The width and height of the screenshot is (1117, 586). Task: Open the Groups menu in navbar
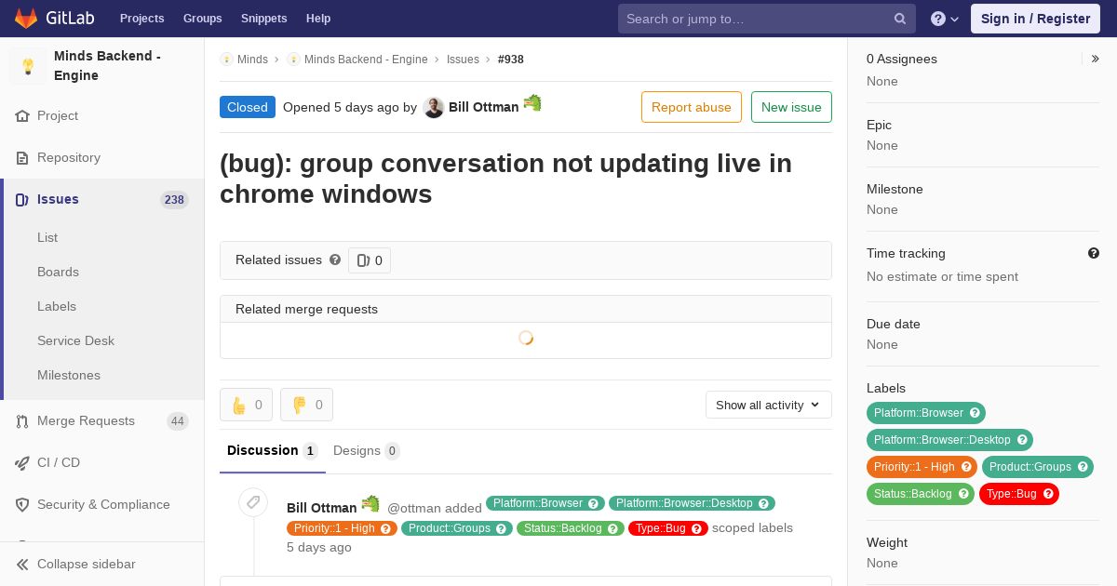coord(203,19)
